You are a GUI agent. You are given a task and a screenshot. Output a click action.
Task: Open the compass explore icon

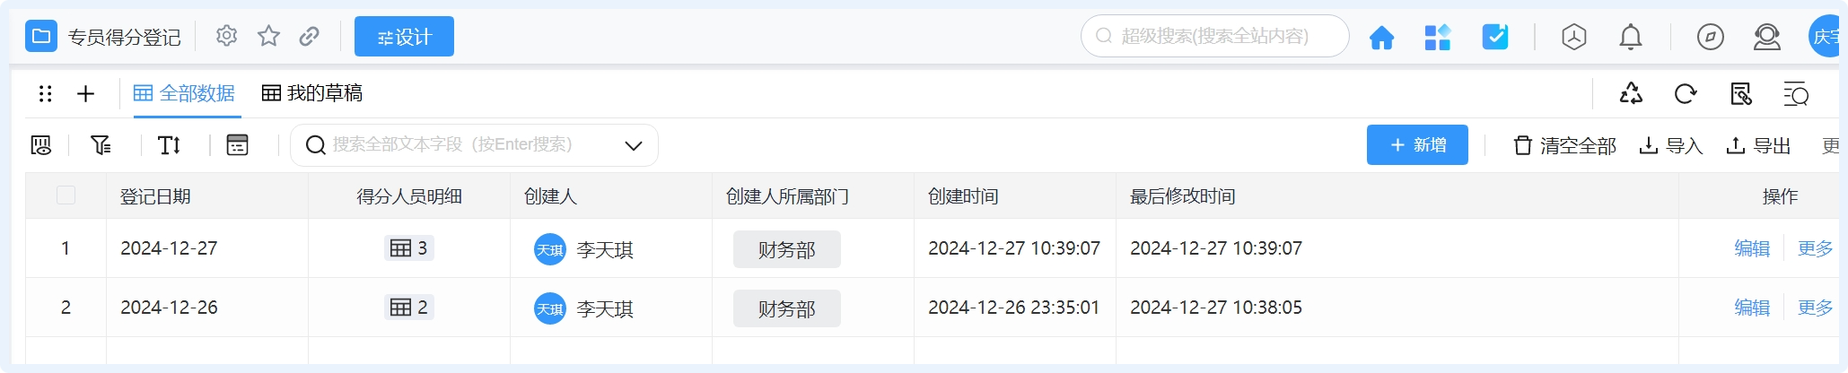tap(1710, 38)
